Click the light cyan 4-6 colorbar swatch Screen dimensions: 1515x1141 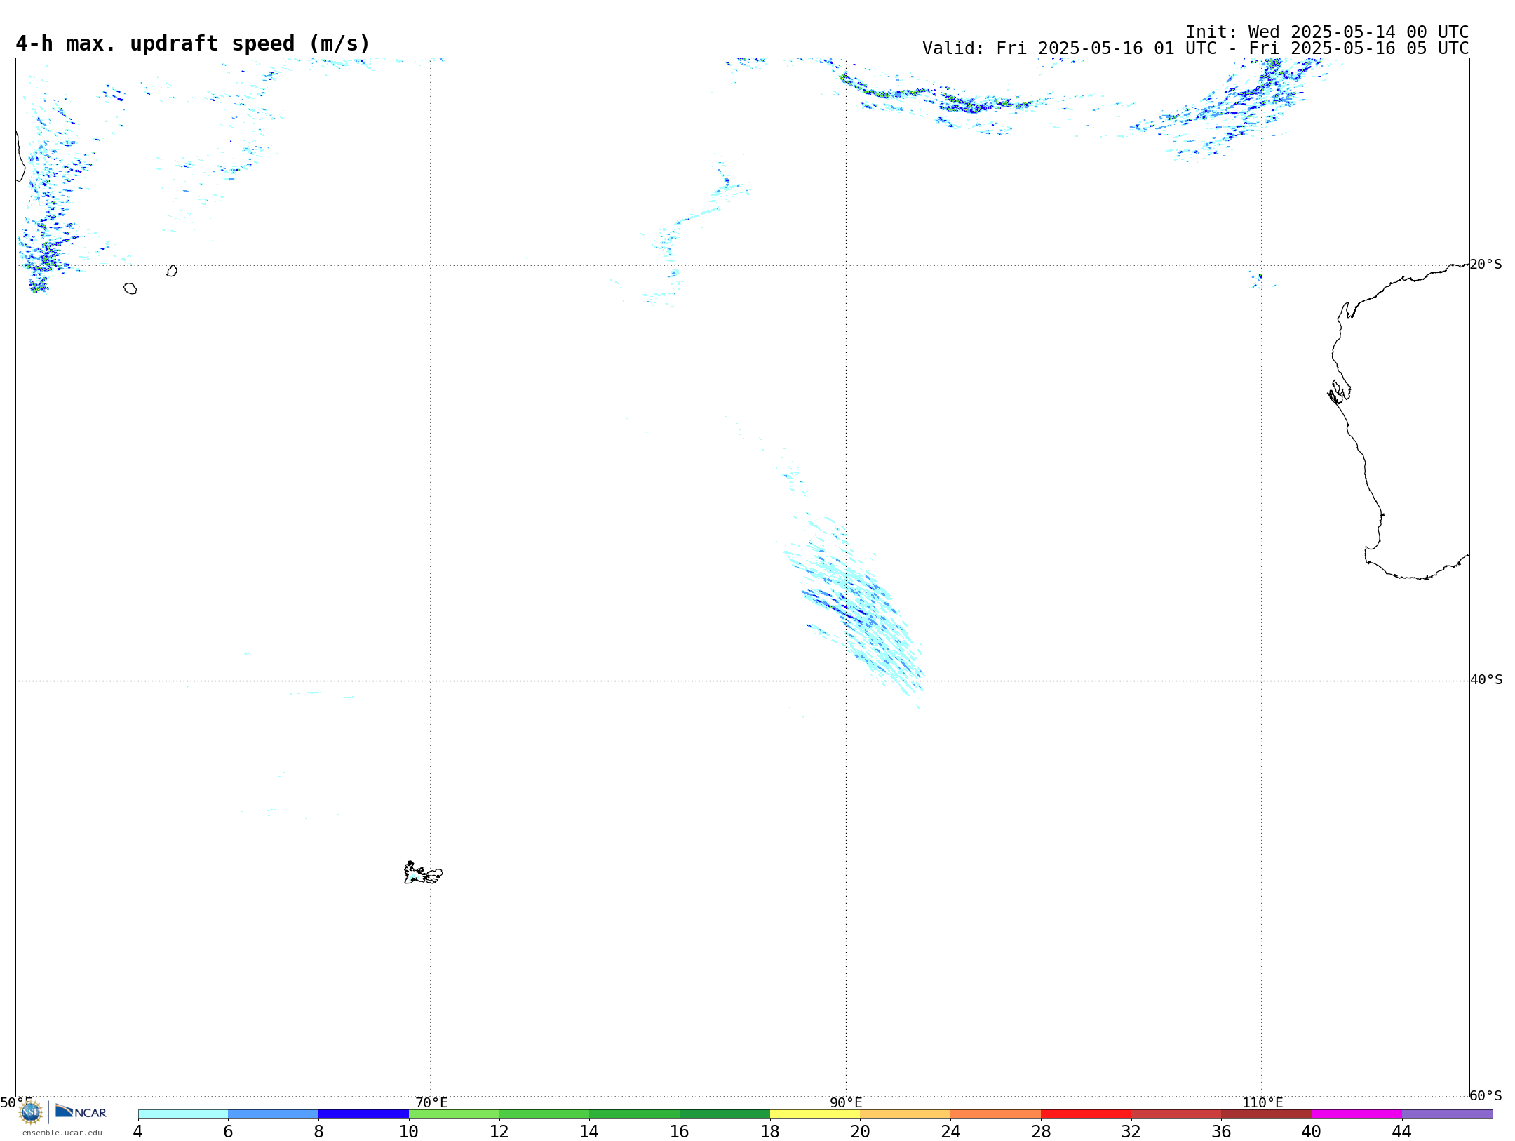click(183, 1114)
